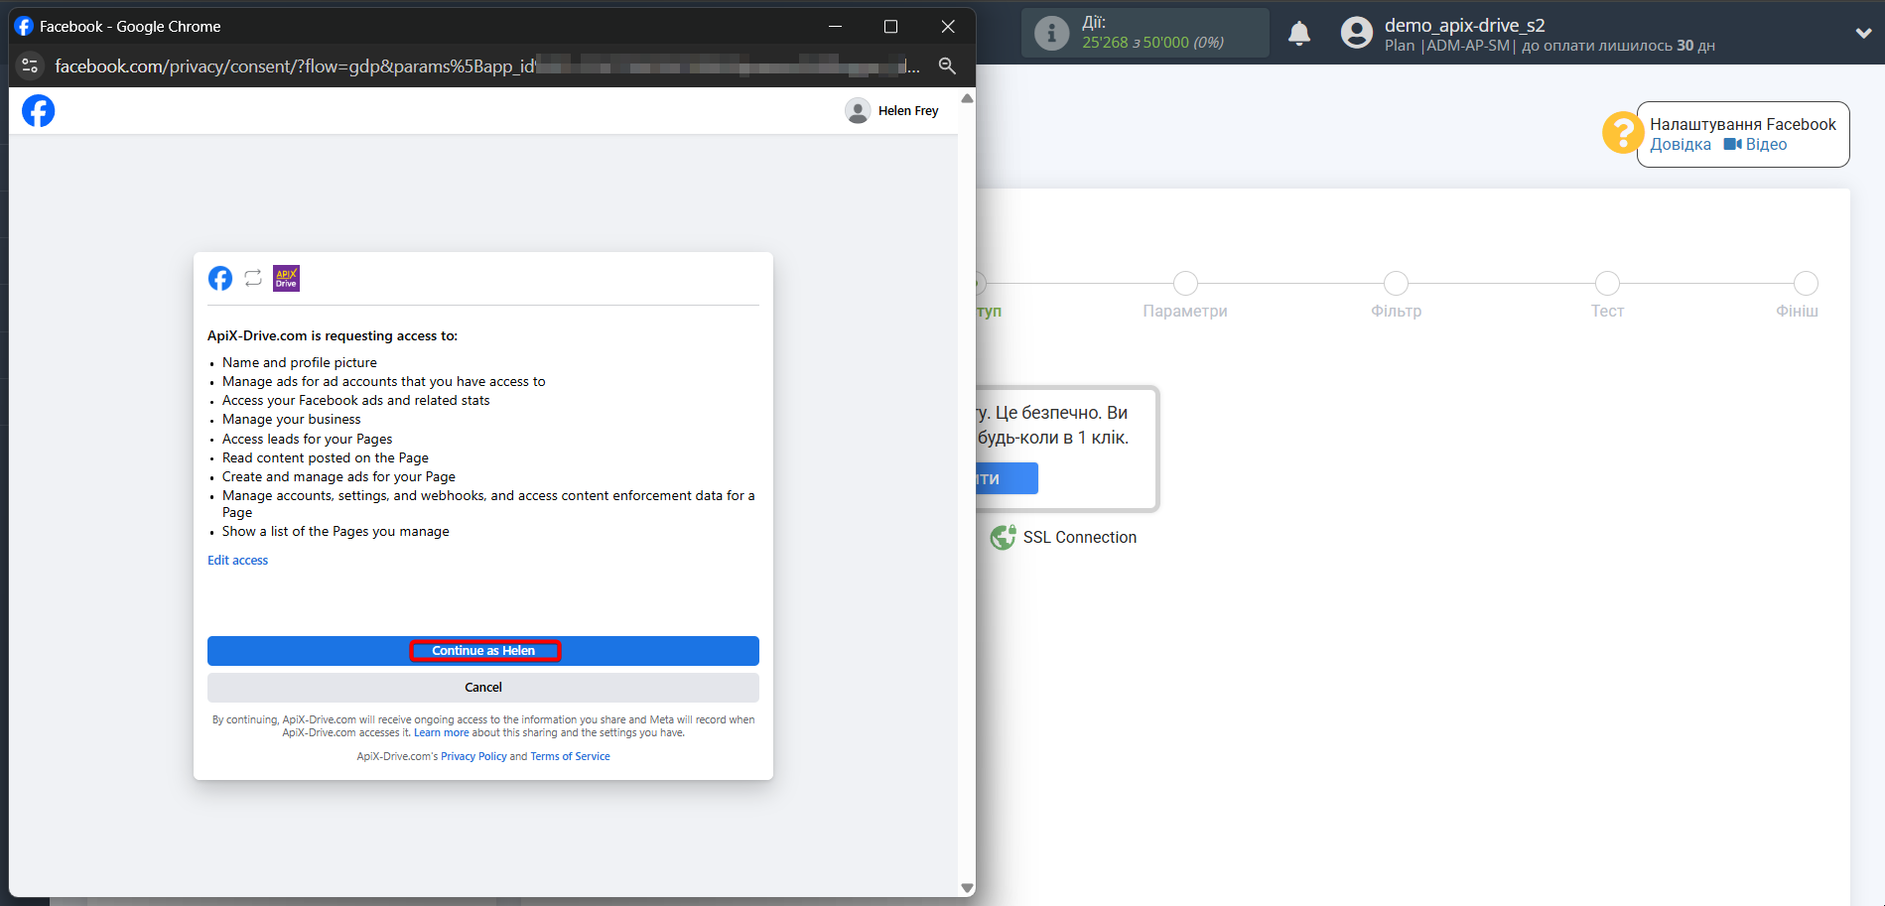
Task: Click 'ApiX-Drive.com is requesting access to:' heading
Action: point(333,336)
